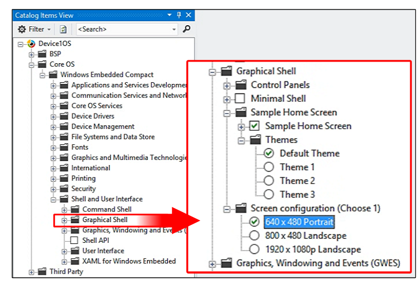Collapse Shell and User Interface node
417x292 pixels.
53,200
